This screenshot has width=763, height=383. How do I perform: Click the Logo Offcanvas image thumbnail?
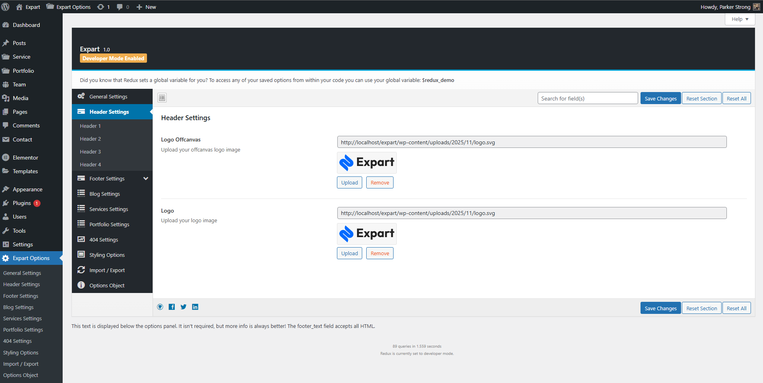[x=367, y=162]
